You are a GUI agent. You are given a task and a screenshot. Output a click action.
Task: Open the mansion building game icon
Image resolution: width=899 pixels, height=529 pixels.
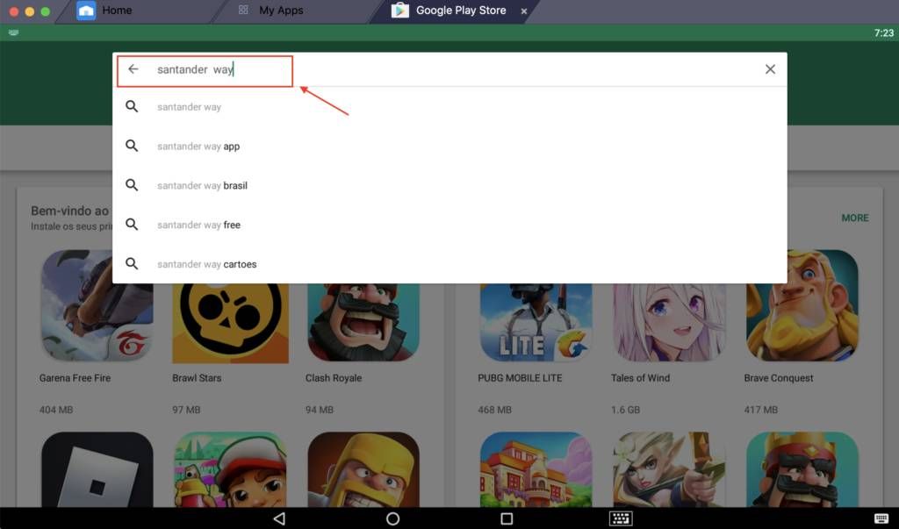click(536, 469)
